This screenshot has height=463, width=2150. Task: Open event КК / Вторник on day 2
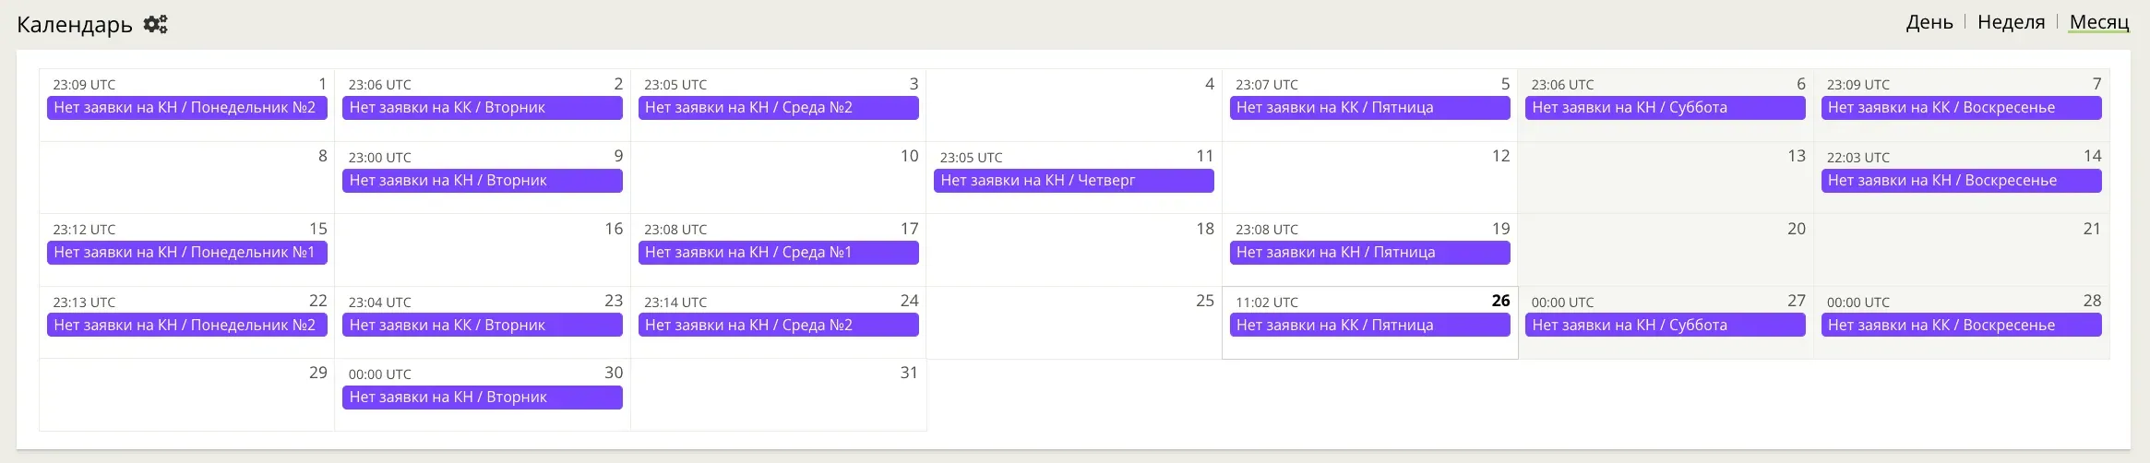point(482,108)
